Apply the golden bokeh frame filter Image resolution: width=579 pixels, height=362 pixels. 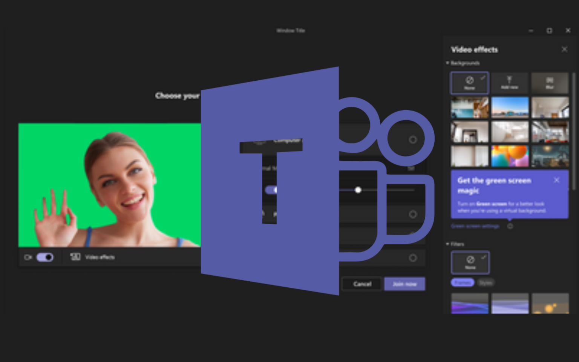[x=550, y=304]
